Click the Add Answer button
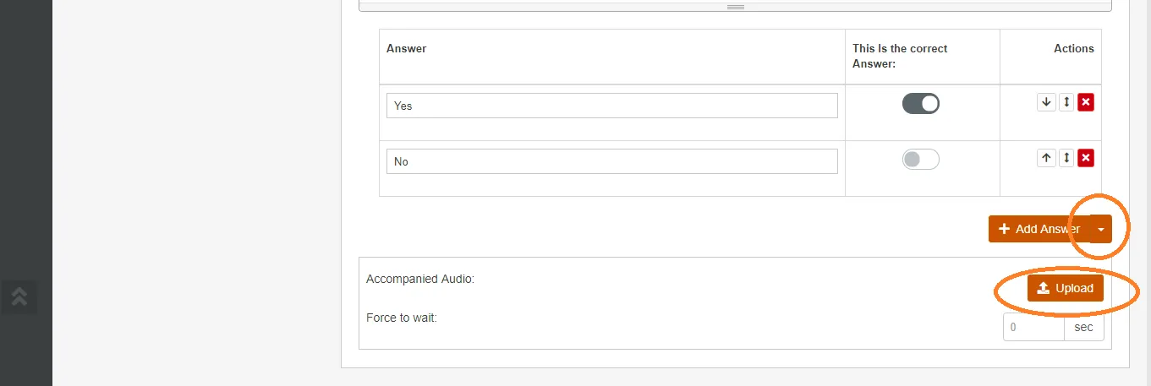 [x=1039, y=229]
